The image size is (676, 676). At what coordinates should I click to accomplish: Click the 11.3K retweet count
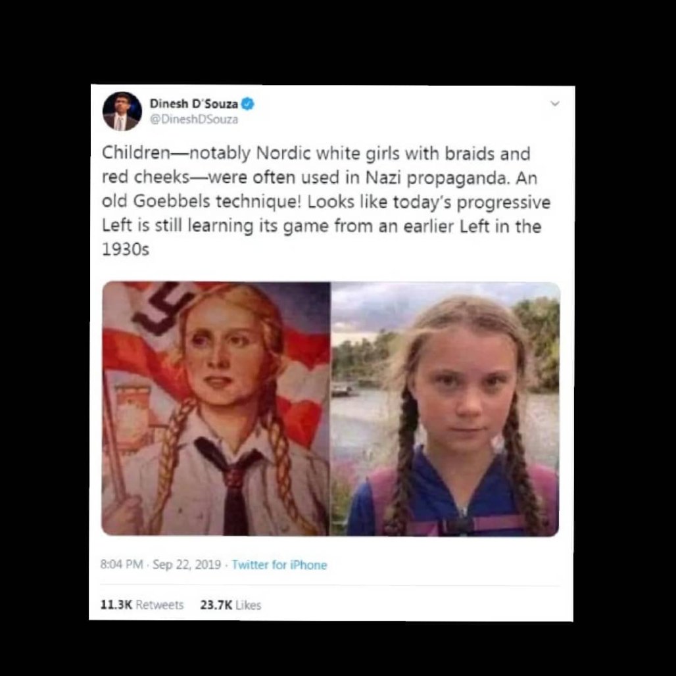[116, 605]
